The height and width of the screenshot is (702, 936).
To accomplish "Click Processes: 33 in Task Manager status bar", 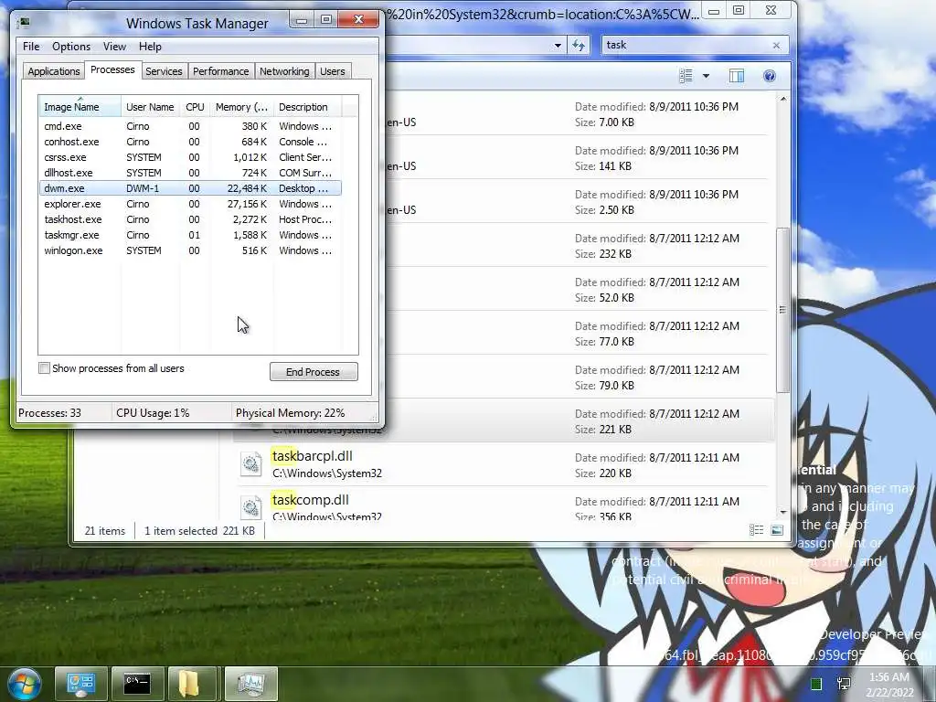I will (49, 413).
